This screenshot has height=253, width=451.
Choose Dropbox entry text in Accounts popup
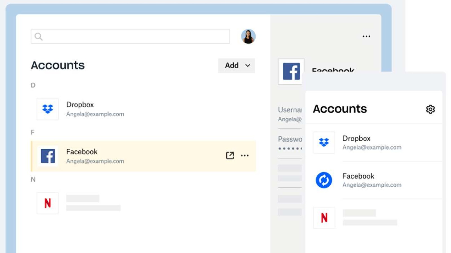click(x=372, y=143)
